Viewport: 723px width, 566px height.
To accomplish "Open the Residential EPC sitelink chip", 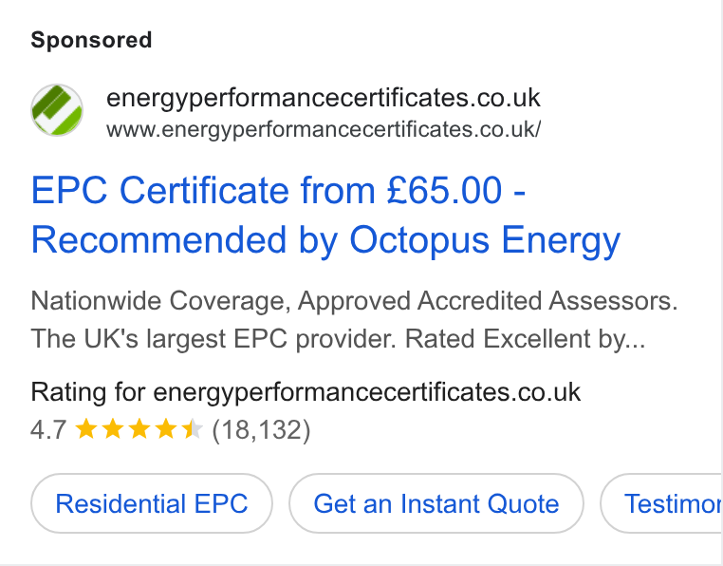I will [x=152, y=503].
